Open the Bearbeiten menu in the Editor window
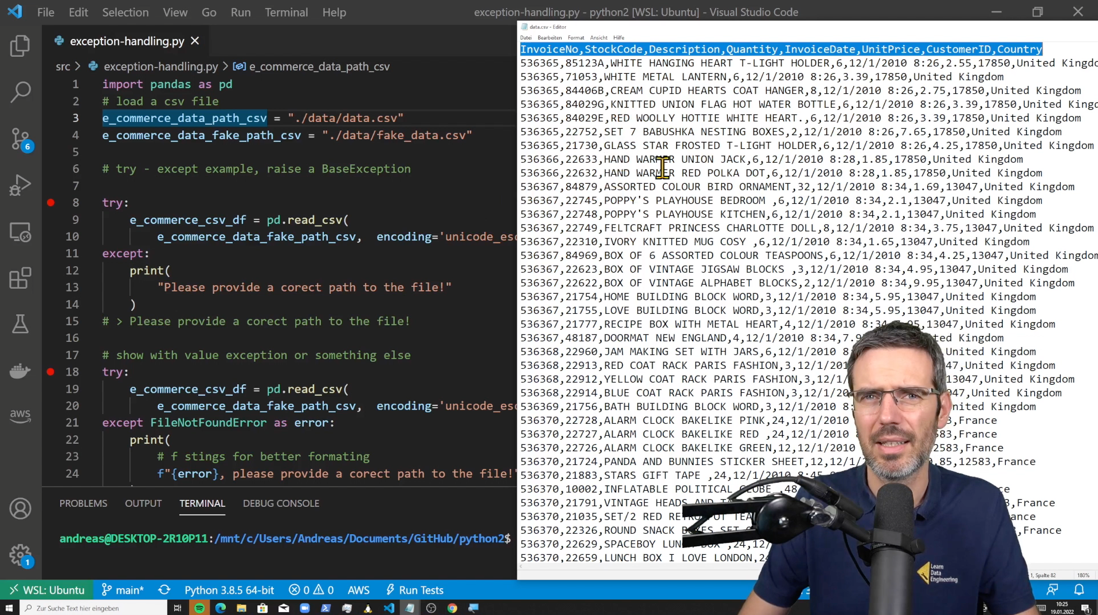This screenshot has width=1098, height=615. coord(549,38)
